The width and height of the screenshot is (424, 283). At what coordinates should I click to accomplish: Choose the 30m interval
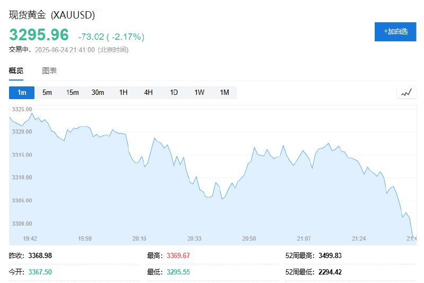coord(98,92)
